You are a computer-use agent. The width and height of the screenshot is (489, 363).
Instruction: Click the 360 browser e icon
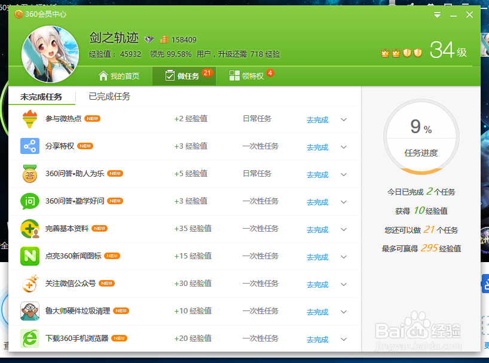pyautogui.click(x=30, y=338)
